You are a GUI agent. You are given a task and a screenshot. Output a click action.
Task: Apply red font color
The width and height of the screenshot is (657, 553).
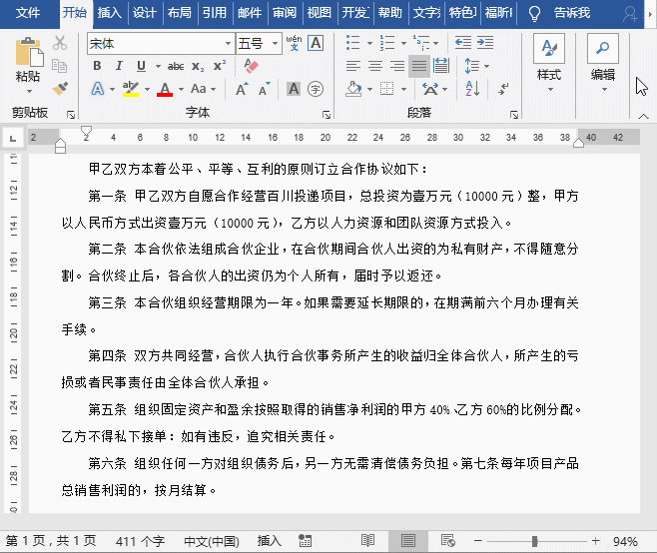[x=165, y=89]
